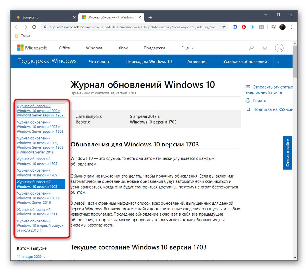This screenshot has height=271, width=308.
Task: Sign in with the account icon
Action: [x=279, y=48]
